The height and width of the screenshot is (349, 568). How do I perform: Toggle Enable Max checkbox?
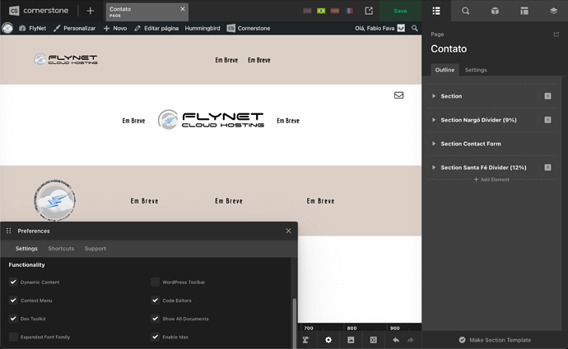pos(155,337)
